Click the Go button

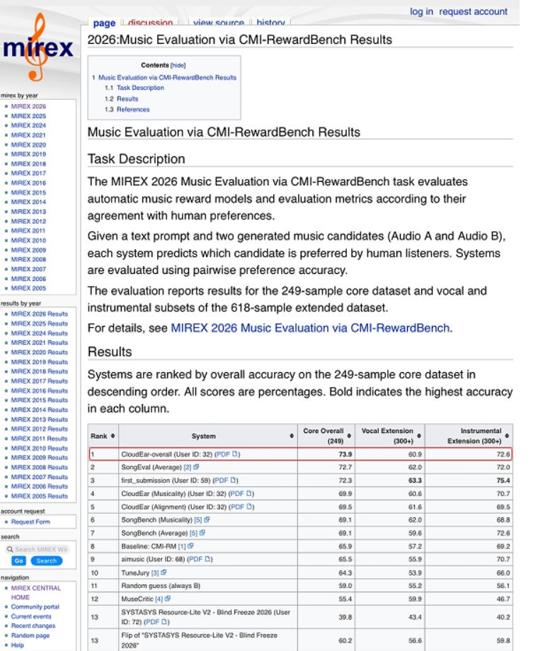coord(18,561)
